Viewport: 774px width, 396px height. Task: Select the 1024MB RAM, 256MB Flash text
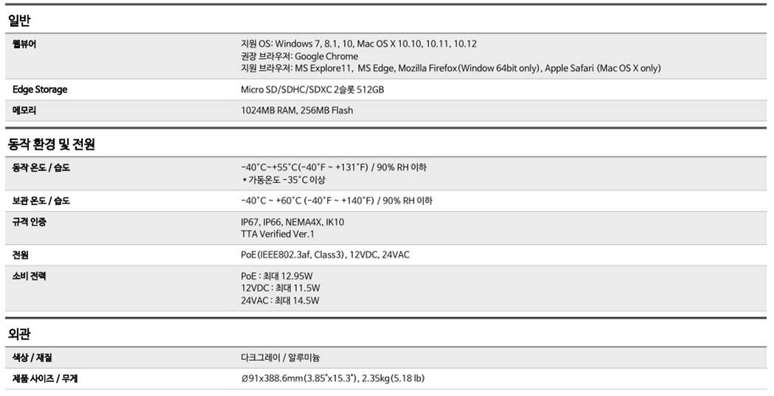[297, 111]
